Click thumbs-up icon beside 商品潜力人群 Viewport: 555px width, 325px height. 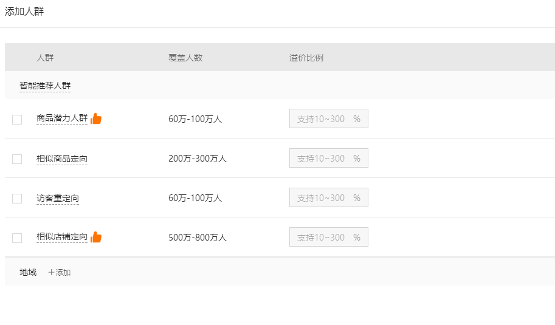tap(96, 118)
